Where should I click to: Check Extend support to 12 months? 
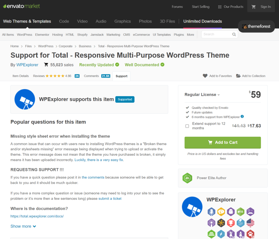coord(187,126)
